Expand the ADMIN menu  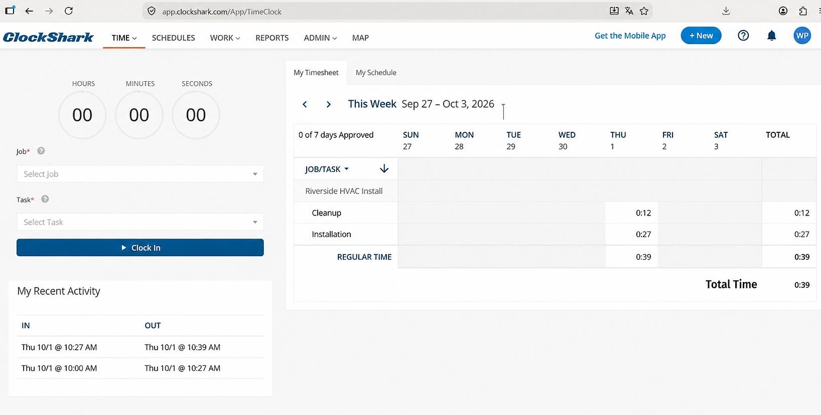tap(320, 38)
